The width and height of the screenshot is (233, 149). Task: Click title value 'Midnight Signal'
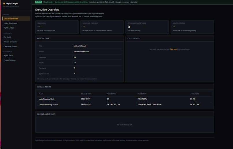(x=80, y=46)
